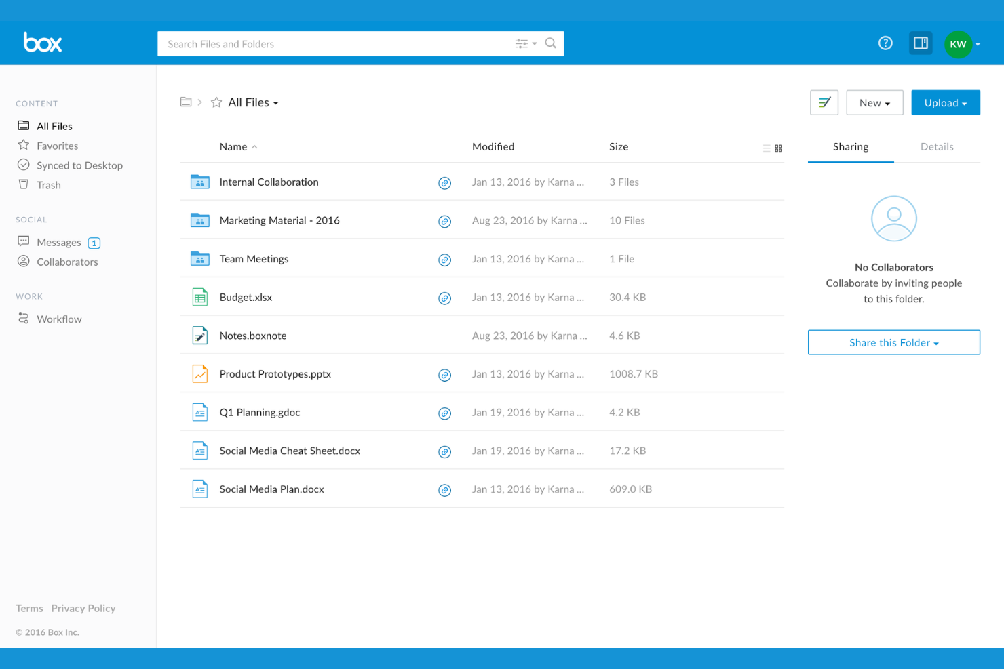Viewport: 1004px width, 669px height.
Task: Star the All Files folder in the breadcrumb
Action: pyautogui.click(x=216, y=102)
